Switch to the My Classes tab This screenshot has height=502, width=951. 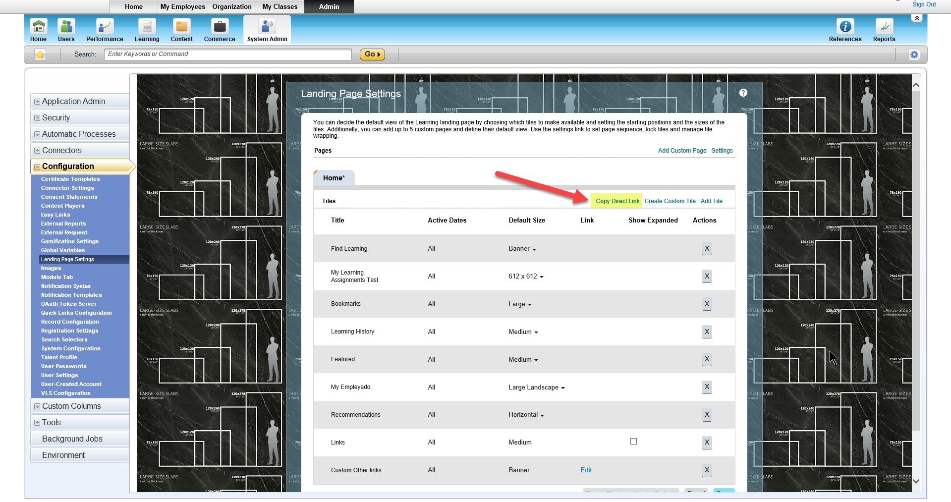click(280, 6)
